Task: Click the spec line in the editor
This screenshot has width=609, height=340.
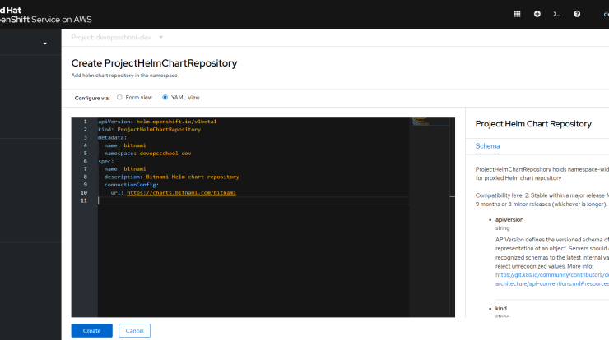Action: 105,161
